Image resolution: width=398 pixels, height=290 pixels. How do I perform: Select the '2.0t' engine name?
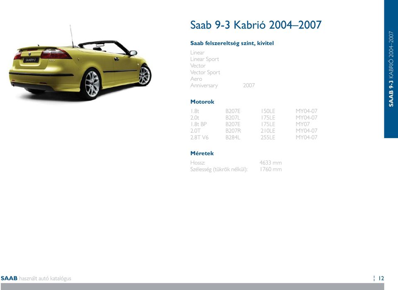195,117
